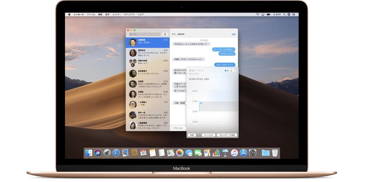Open Calendar icon showing 30 in Dock
Screen dimensions: 370x182
[143, 153]
